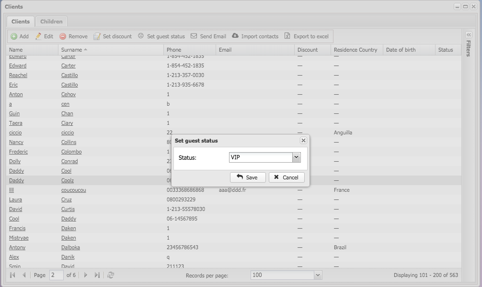Click the Send Email toolbar button

coord(208,36)
